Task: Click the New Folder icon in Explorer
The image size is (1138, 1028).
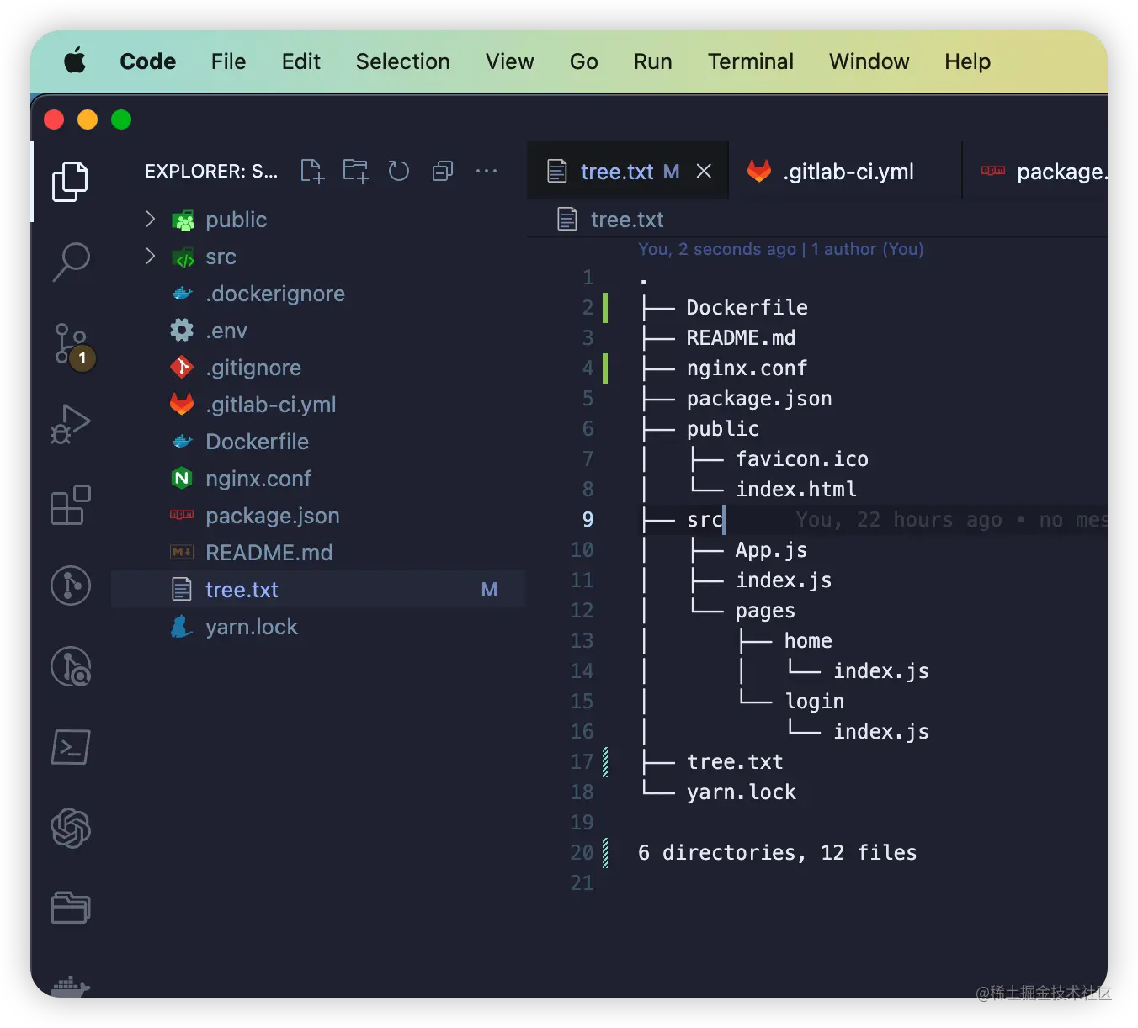Action: (356, 172)
